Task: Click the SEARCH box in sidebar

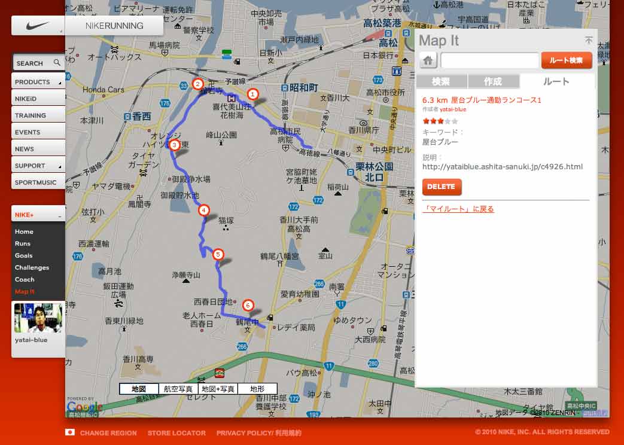Action: point(38,63)
